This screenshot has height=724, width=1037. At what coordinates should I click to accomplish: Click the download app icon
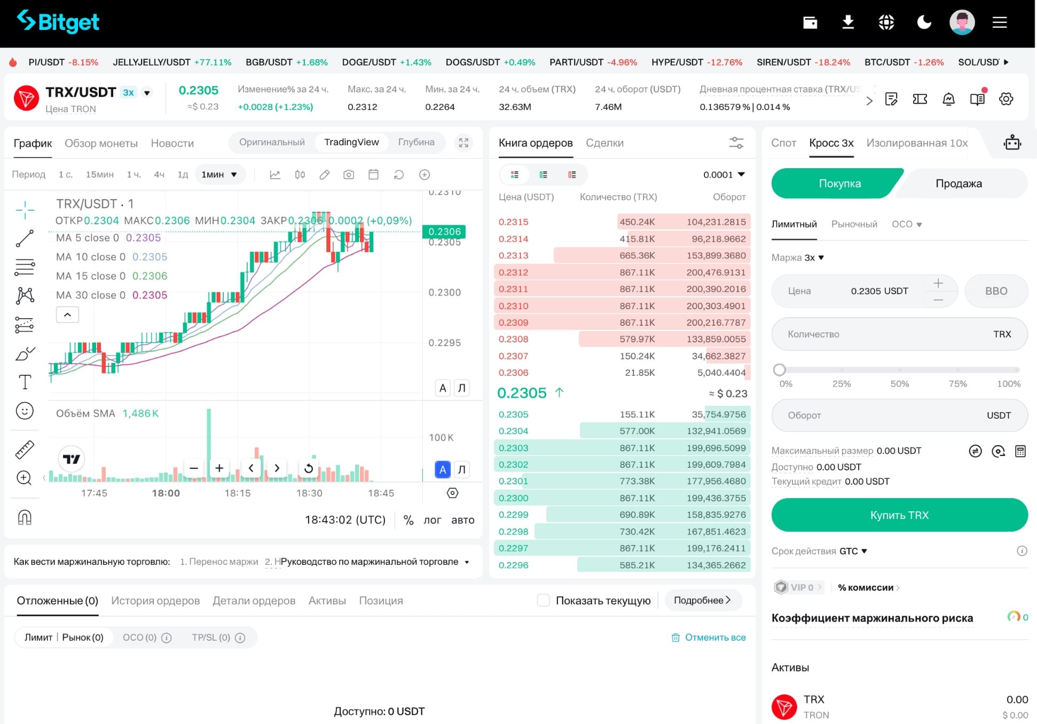tap(848, 22)
